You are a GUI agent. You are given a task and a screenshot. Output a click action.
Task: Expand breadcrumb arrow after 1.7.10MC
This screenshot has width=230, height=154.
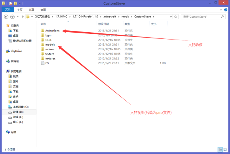click(x=70, y=17)
